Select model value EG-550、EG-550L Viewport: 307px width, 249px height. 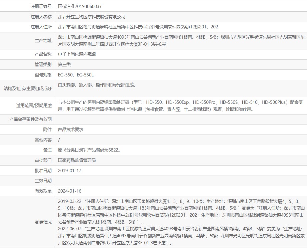(76, 75)
